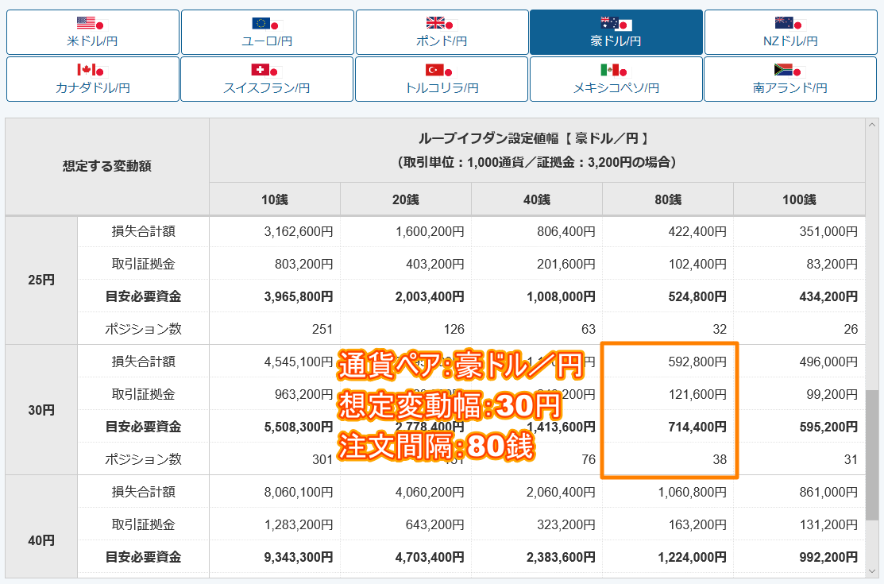Viewport: 884px width, 584px height.
Task: Click the 80銭 column header
Action: 668,199
